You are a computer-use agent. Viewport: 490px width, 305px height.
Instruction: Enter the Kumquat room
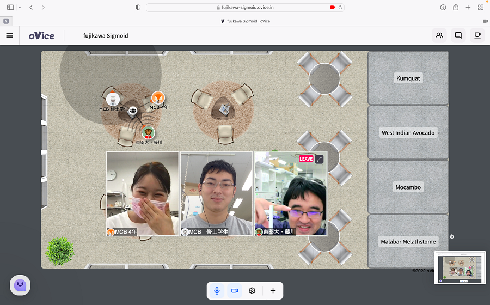(x=408, y=78)
